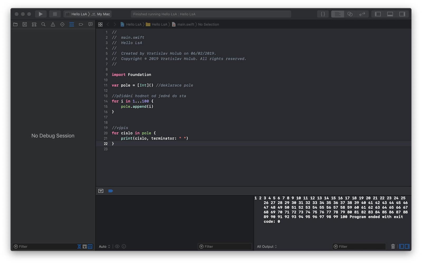Toggle the inspectors panel on the right
422x264 pixels.
click(402, 14)
